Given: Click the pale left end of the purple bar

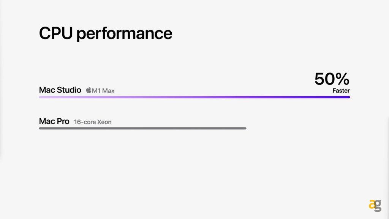Looking at the screenshot, I should [41, 97].
